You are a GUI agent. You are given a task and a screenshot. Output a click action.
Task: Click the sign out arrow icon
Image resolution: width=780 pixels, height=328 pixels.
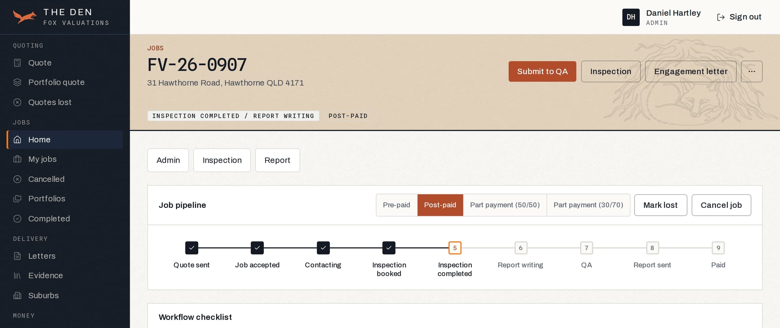click(x=721, y=17)
